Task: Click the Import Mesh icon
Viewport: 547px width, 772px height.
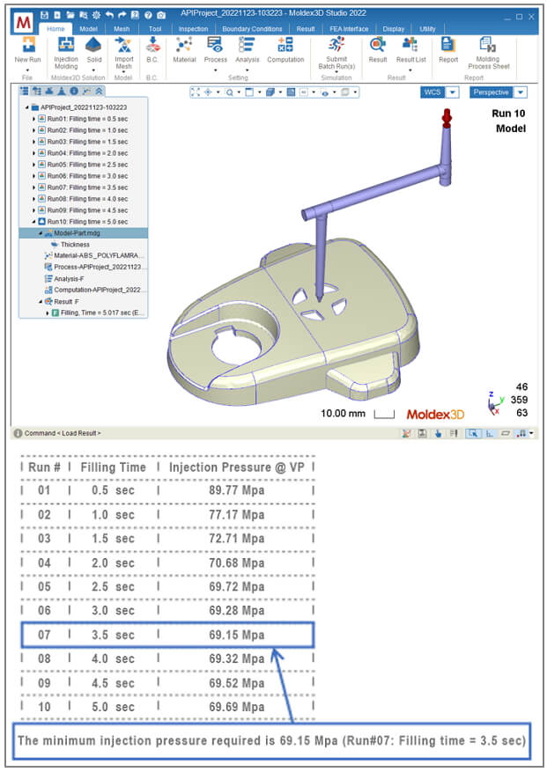Action: [x=123, y=45]
